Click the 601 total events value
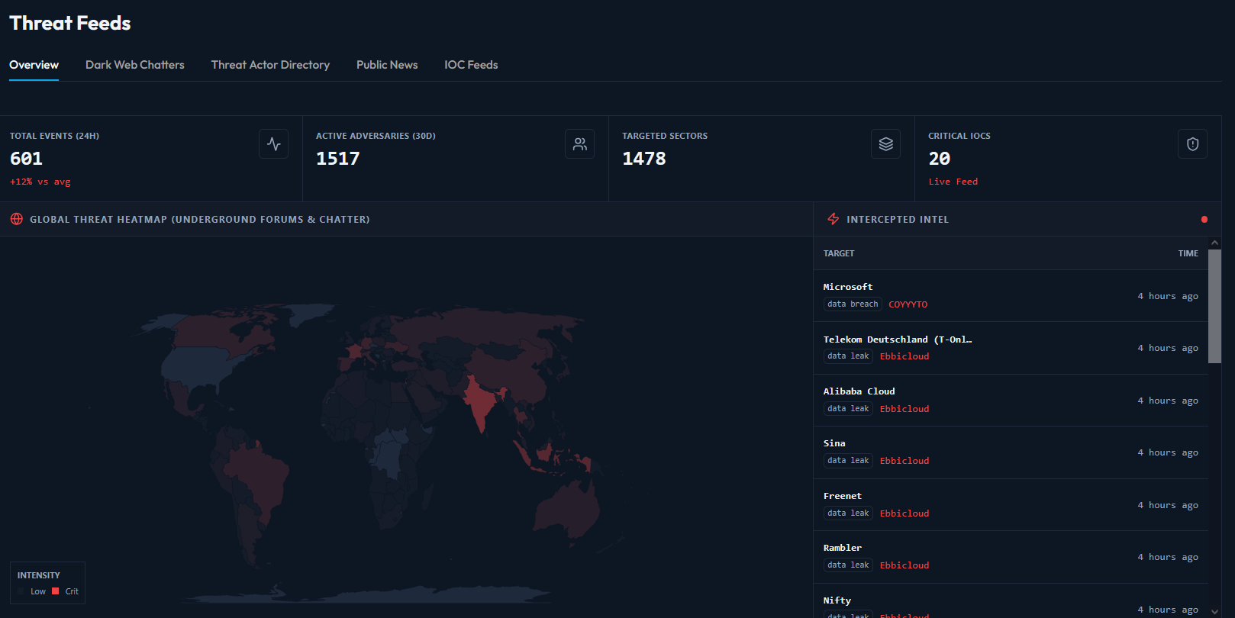Viewport: 1235px width, 618px height. pyautogui.click(x=26, y=159)
